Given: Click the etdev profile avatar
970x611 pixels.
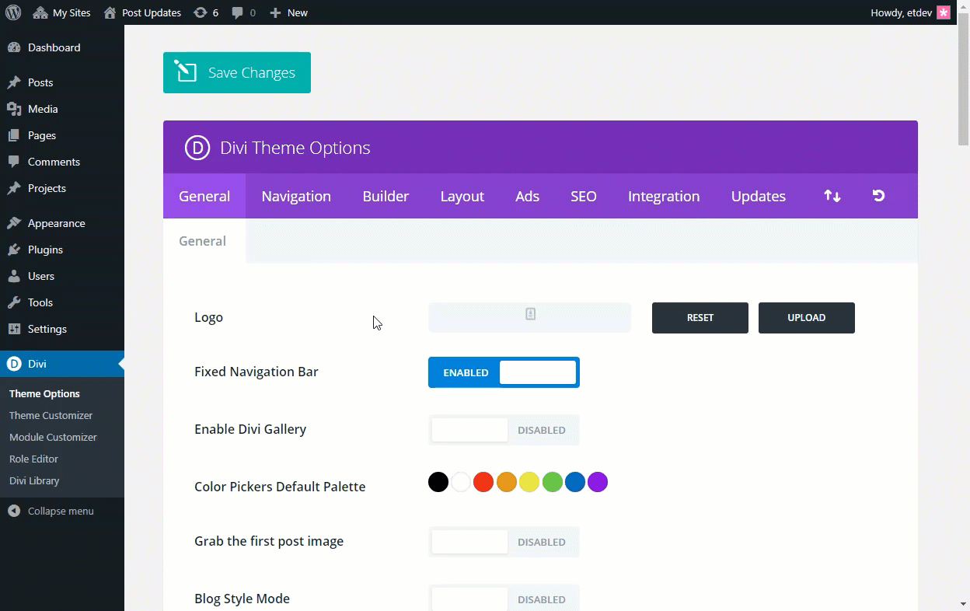Looking at the screenshot, I should pyautogui.click(x=943, y=12).
